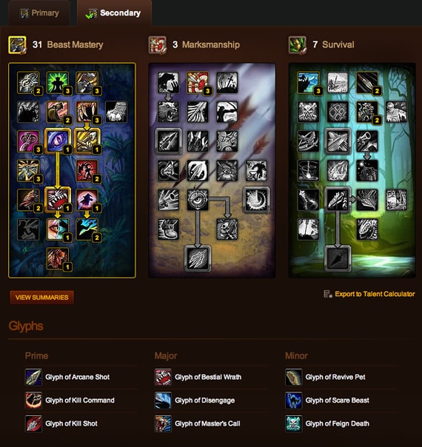Open Glyph of Kill Command
The height and width of the screenshot is (447, 422).
point(80,400)
